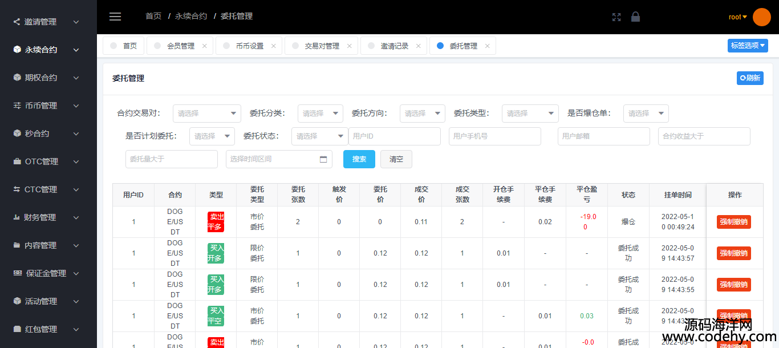The image size is (779, 348).
Task: Switch to the 交易对管理 tab
Action: (x=322, y=46)
